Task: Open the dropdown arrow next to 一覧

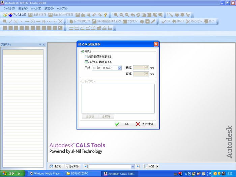Action: pyautogui.click(x=157, y=167)
